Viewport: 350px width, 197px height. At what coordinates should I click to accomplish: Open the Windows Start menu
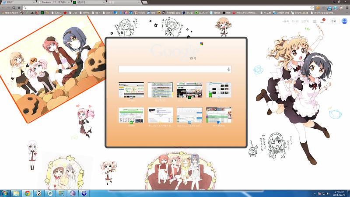point(5,193)
